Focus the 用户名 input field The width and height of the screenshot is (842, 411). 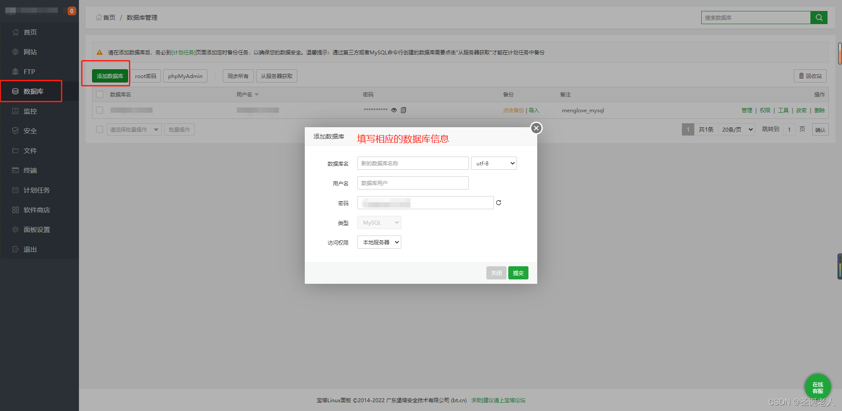(413, 183)
